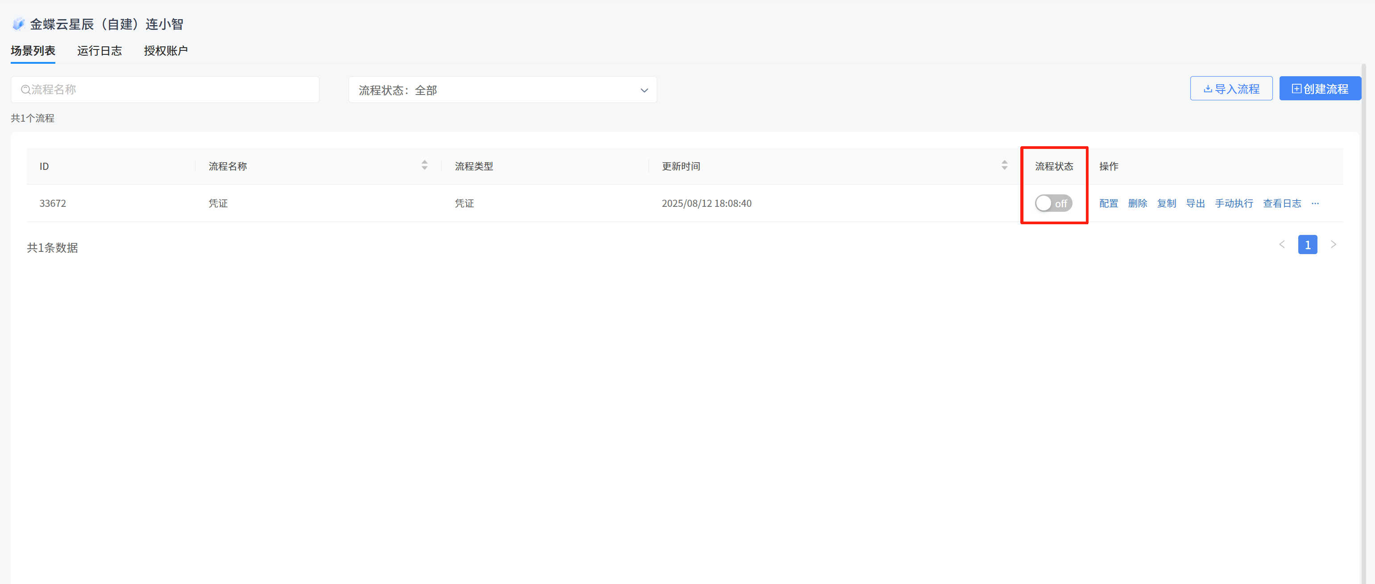
Task: Click the Kingdee app logo icon
Action: point(19,24)
